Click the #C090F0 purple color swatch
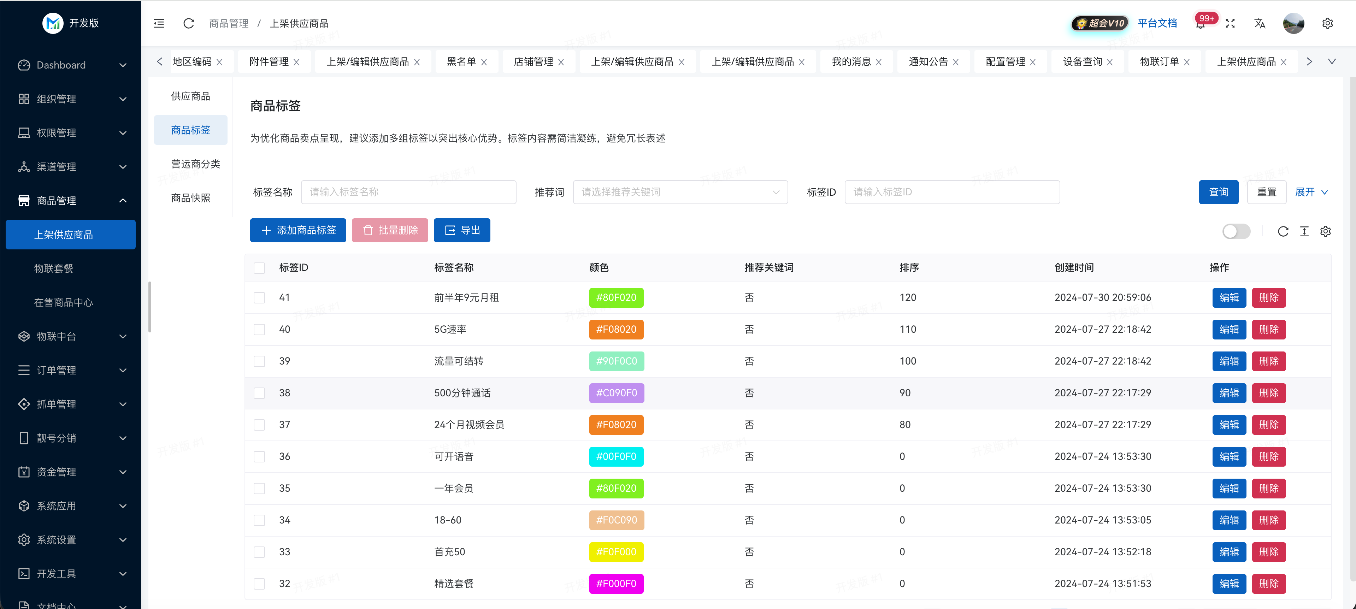 [x=617, y=393]
